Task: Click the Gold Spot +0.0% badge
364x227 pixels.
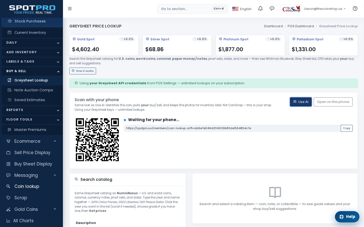Action: (x=127, y=39)
